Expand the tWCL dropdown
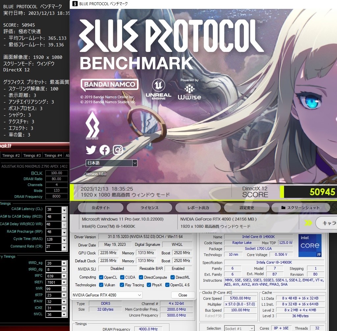Screen dimensions: 337x331 click(x=64, y=314)
